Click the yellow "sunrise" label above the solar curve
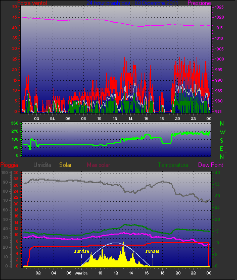The image size is (237, 280). point(81,251)
